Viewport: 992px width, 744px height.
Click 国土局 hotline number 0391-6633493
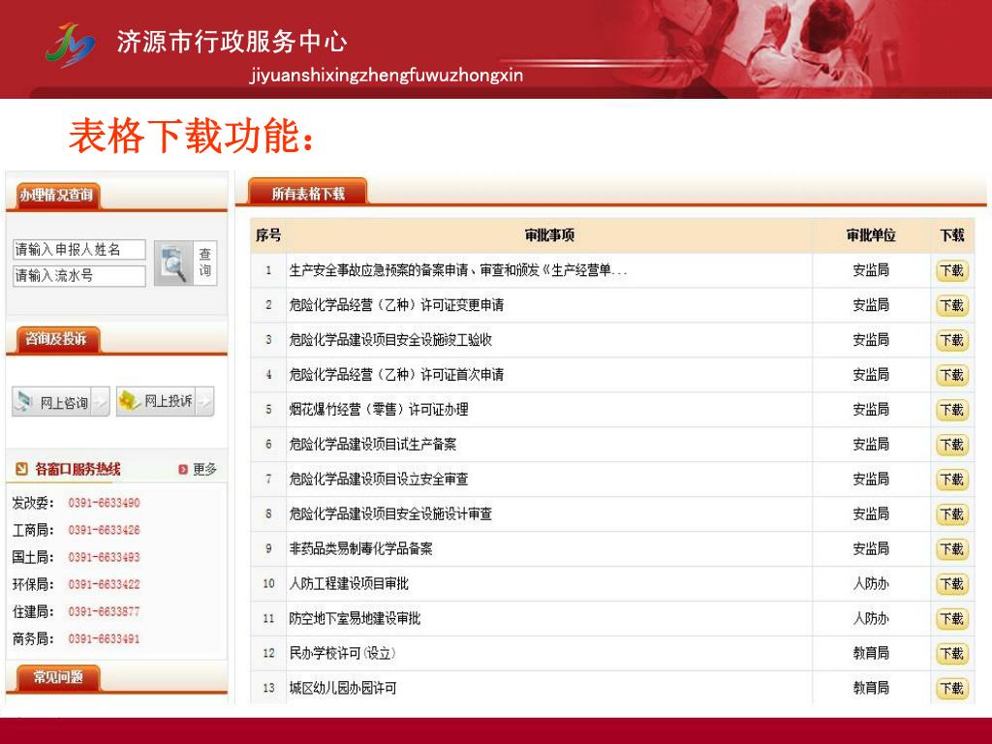pos(104,557)
